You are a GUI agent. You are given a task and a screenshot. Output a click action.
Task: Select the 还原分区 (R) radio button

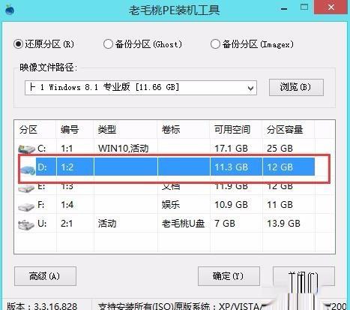tap(18, 44)
